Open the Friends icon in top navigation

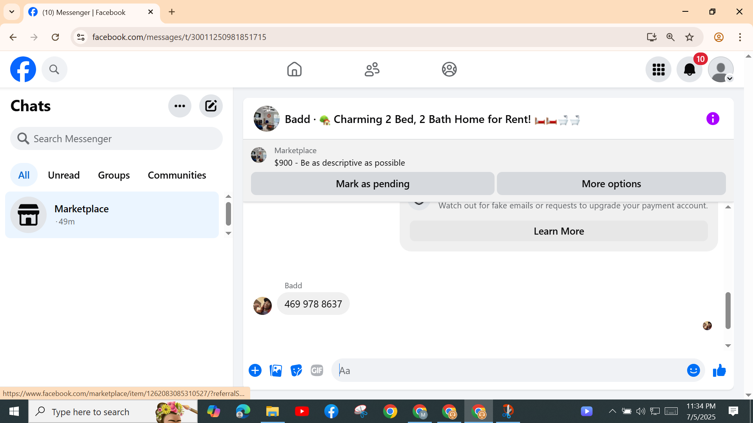click(x=372, y=69)
